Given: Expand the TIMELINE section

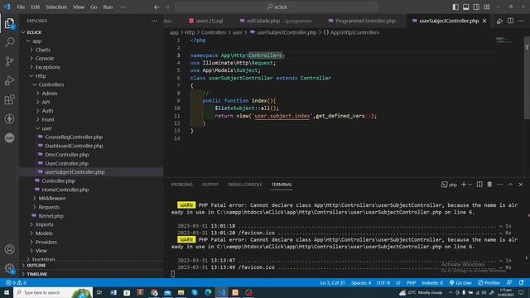Looking at the screenshot, I should [x=91, y=274].
